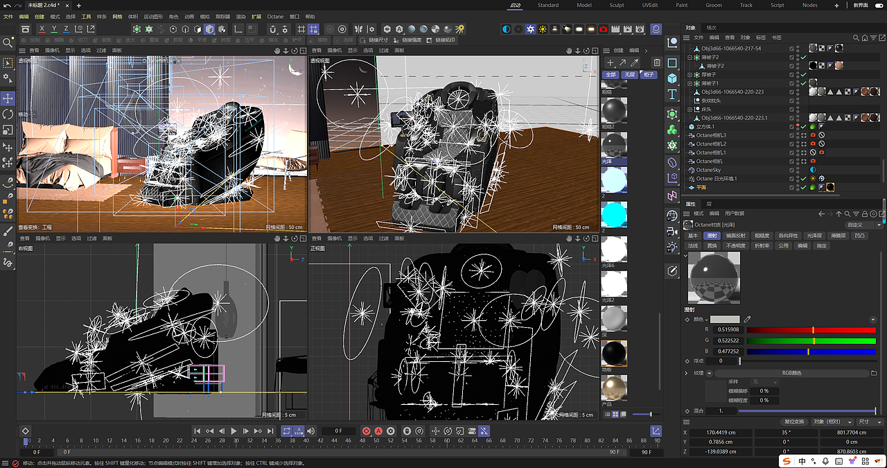Click the 柜子 filter button in materials

[649, 74]
